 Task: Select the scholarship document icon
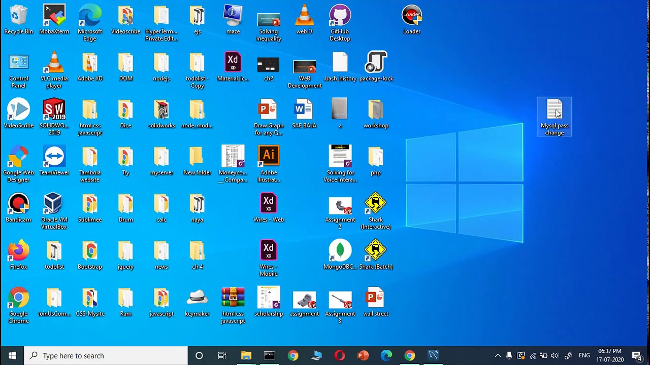point(269,303)
